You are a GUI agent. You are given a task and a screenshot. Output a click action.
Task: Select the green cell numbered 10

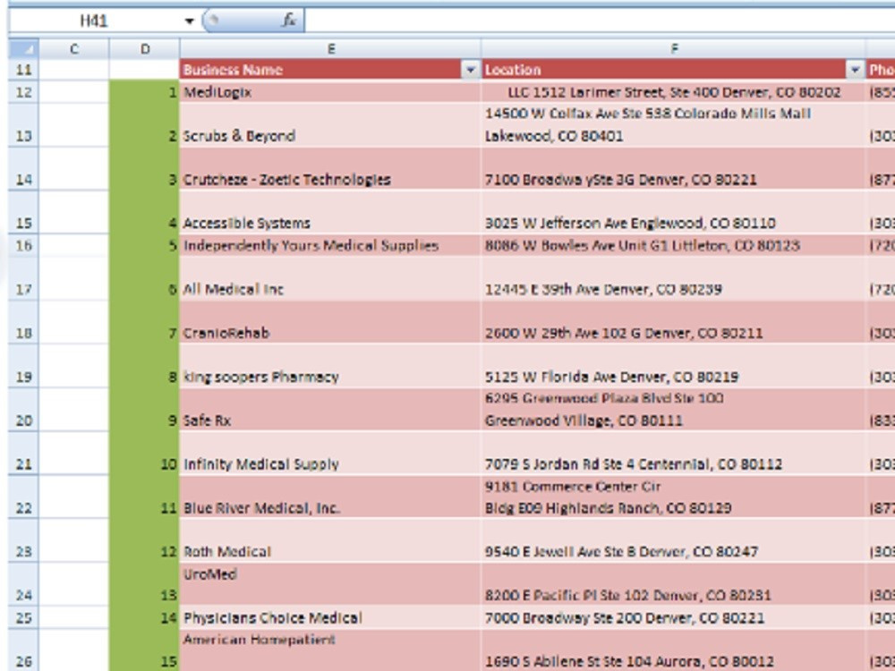pos(144,453)
